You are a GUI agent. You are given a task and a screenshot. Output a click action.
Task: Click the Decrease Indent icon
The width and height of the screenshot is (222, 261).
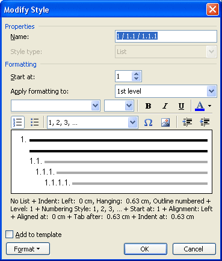pos(187,122)
